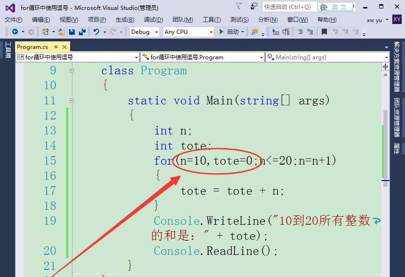Click the Save All icon
Screen dimensions: 405x277
pos(82,32)
